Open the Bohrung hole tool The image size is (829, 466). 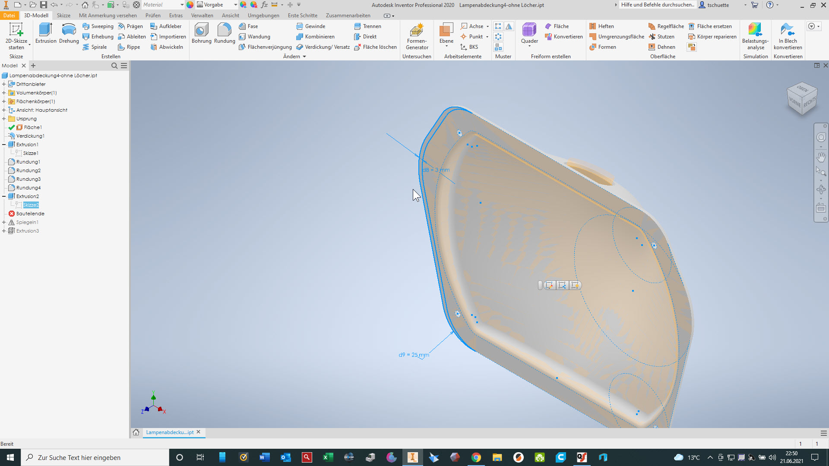202,34
